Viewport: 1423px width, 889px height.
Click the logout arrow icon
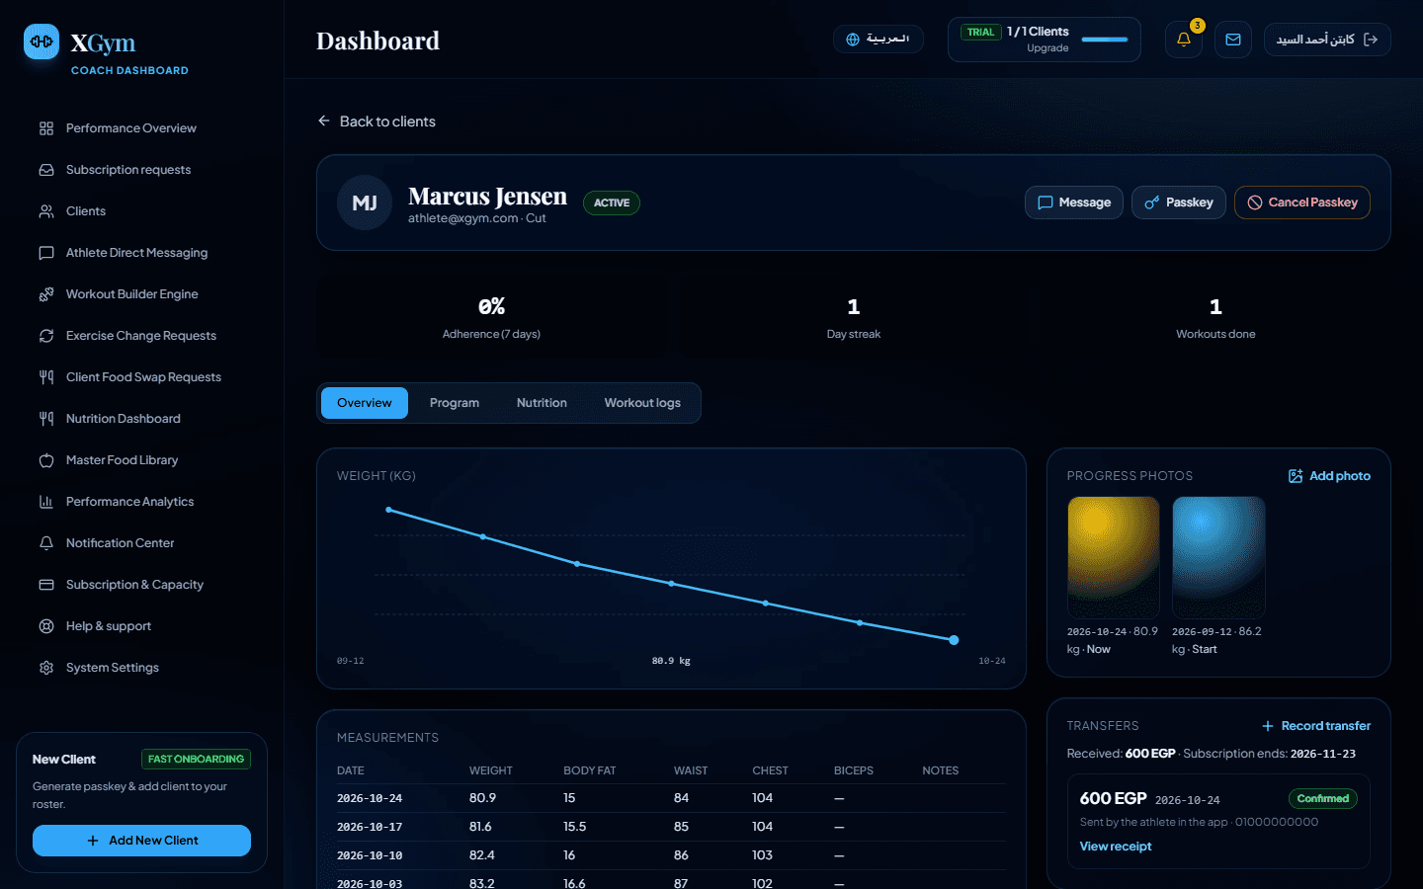coord(1371,40)
